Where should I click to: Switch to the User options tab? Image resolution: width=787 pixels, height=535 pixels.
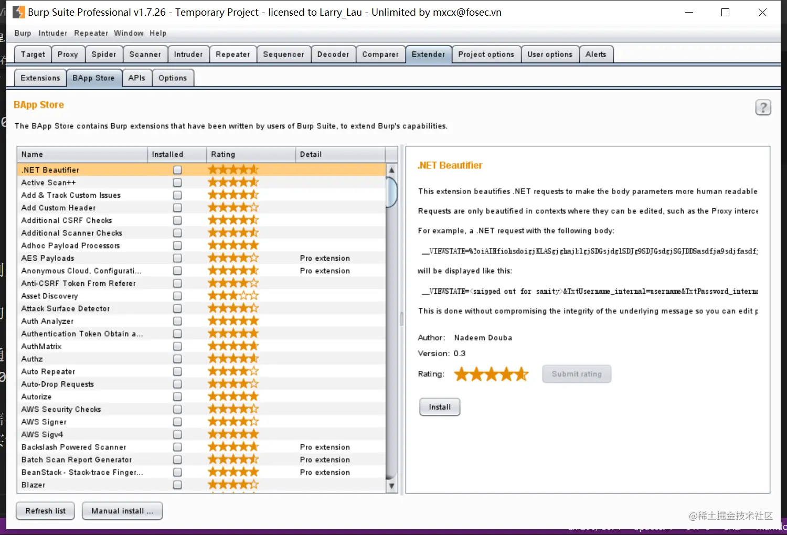pyautogui.click(x=550, y=55)
